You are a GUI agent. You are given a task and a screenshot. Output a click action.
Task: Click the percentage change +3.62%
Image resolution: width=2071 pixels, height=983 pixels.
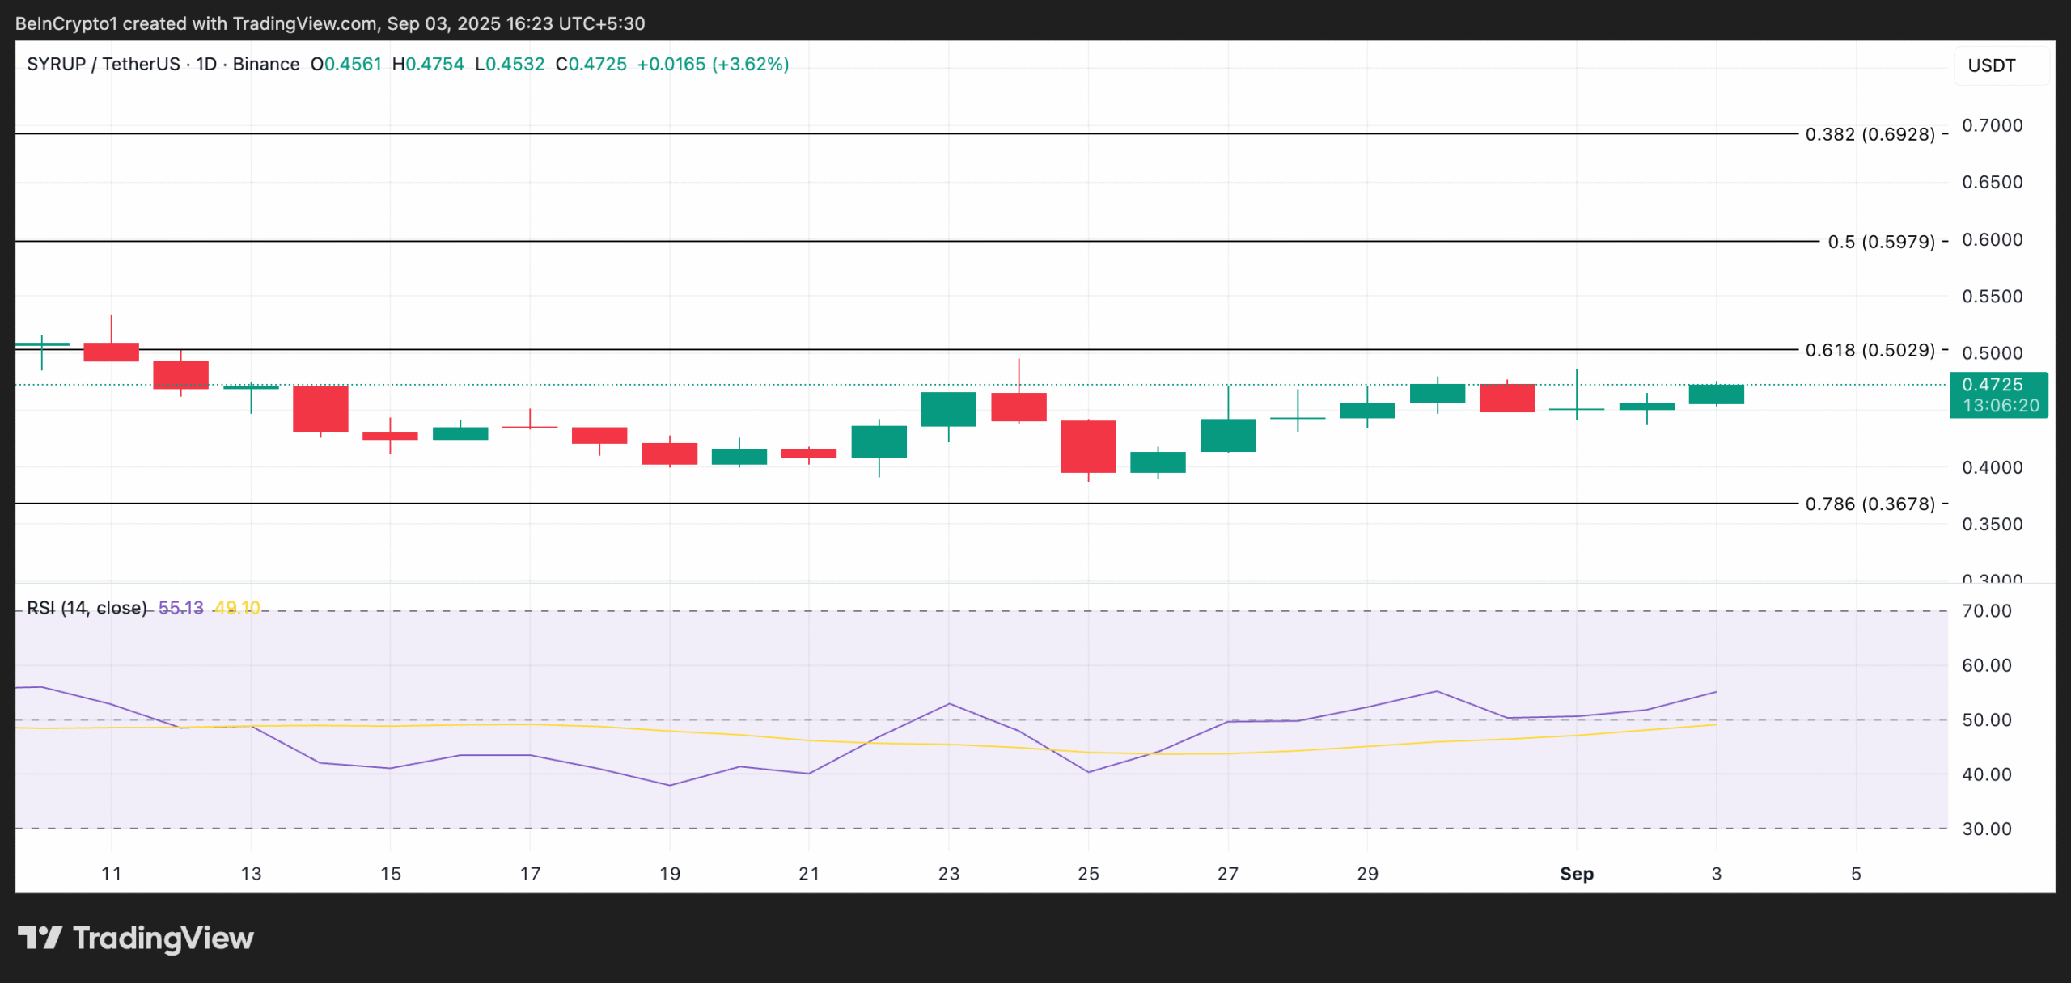point(750,64)
